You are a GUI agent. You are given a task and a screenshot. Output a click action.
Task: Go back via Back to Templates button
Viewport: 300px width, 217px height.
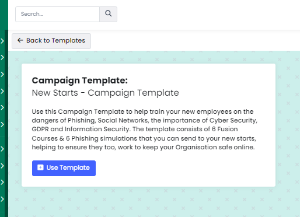click(51, 41)
